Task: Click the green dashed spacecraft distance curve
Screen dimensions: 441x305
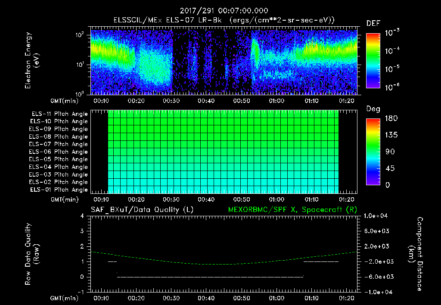Action: 224,264
